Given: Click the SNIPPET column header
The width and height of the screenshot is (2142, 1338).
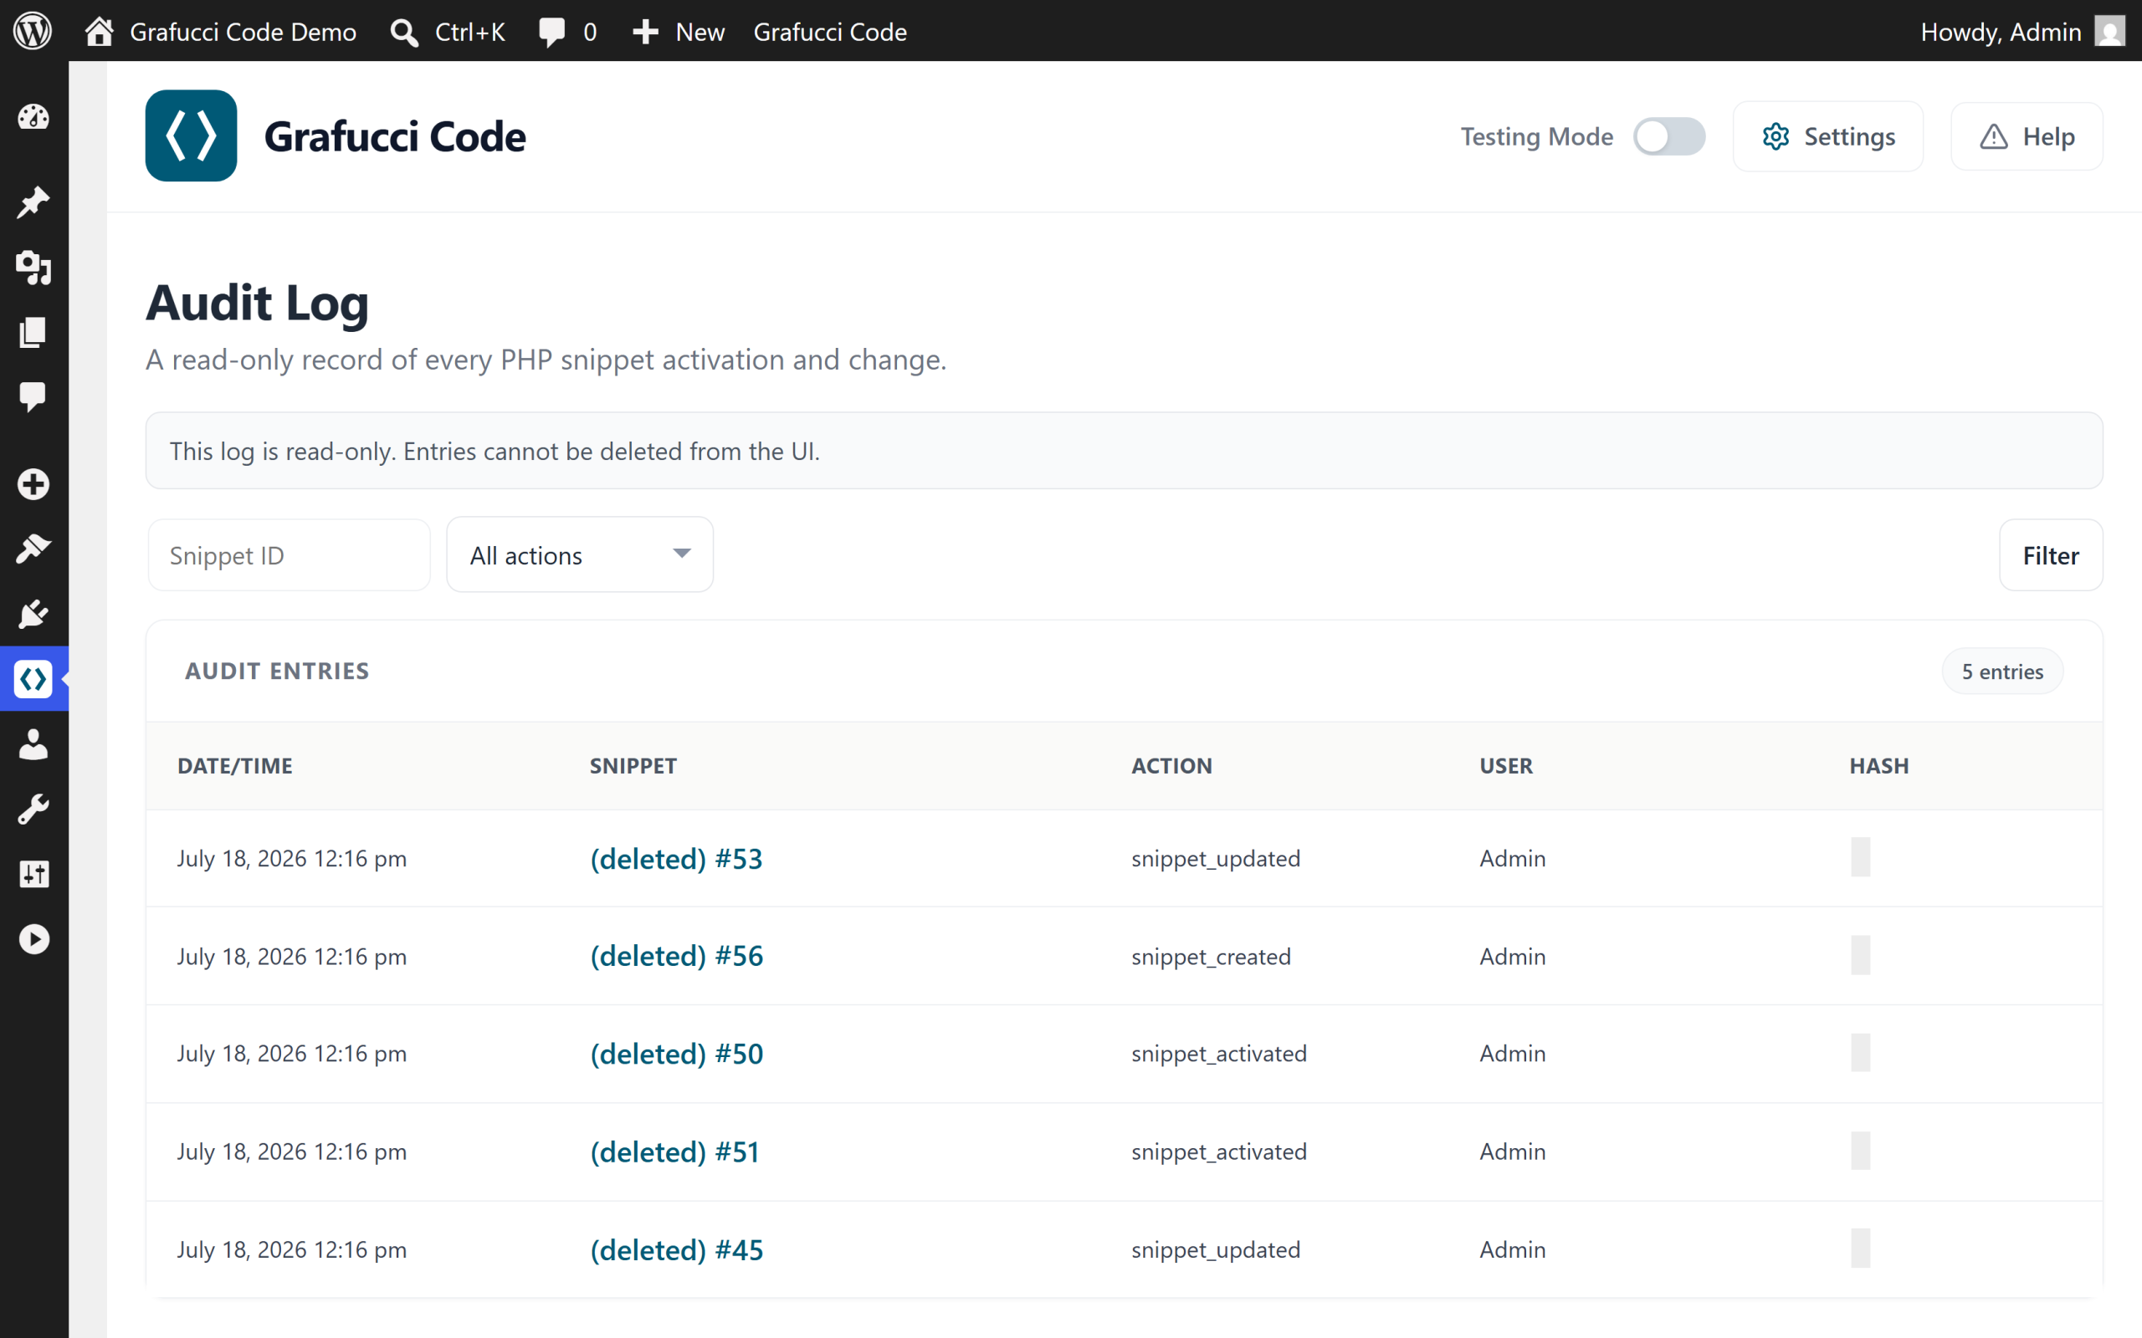Looking at the screenshot, I should tap(633, 765).
